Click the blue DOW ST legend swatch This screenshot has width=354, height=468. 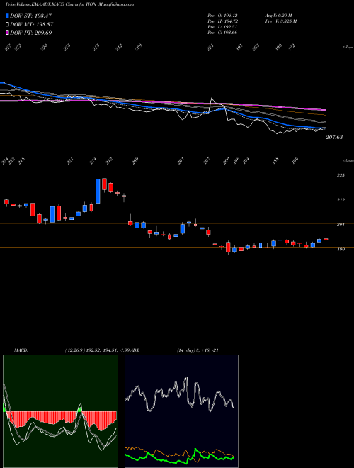7,16
